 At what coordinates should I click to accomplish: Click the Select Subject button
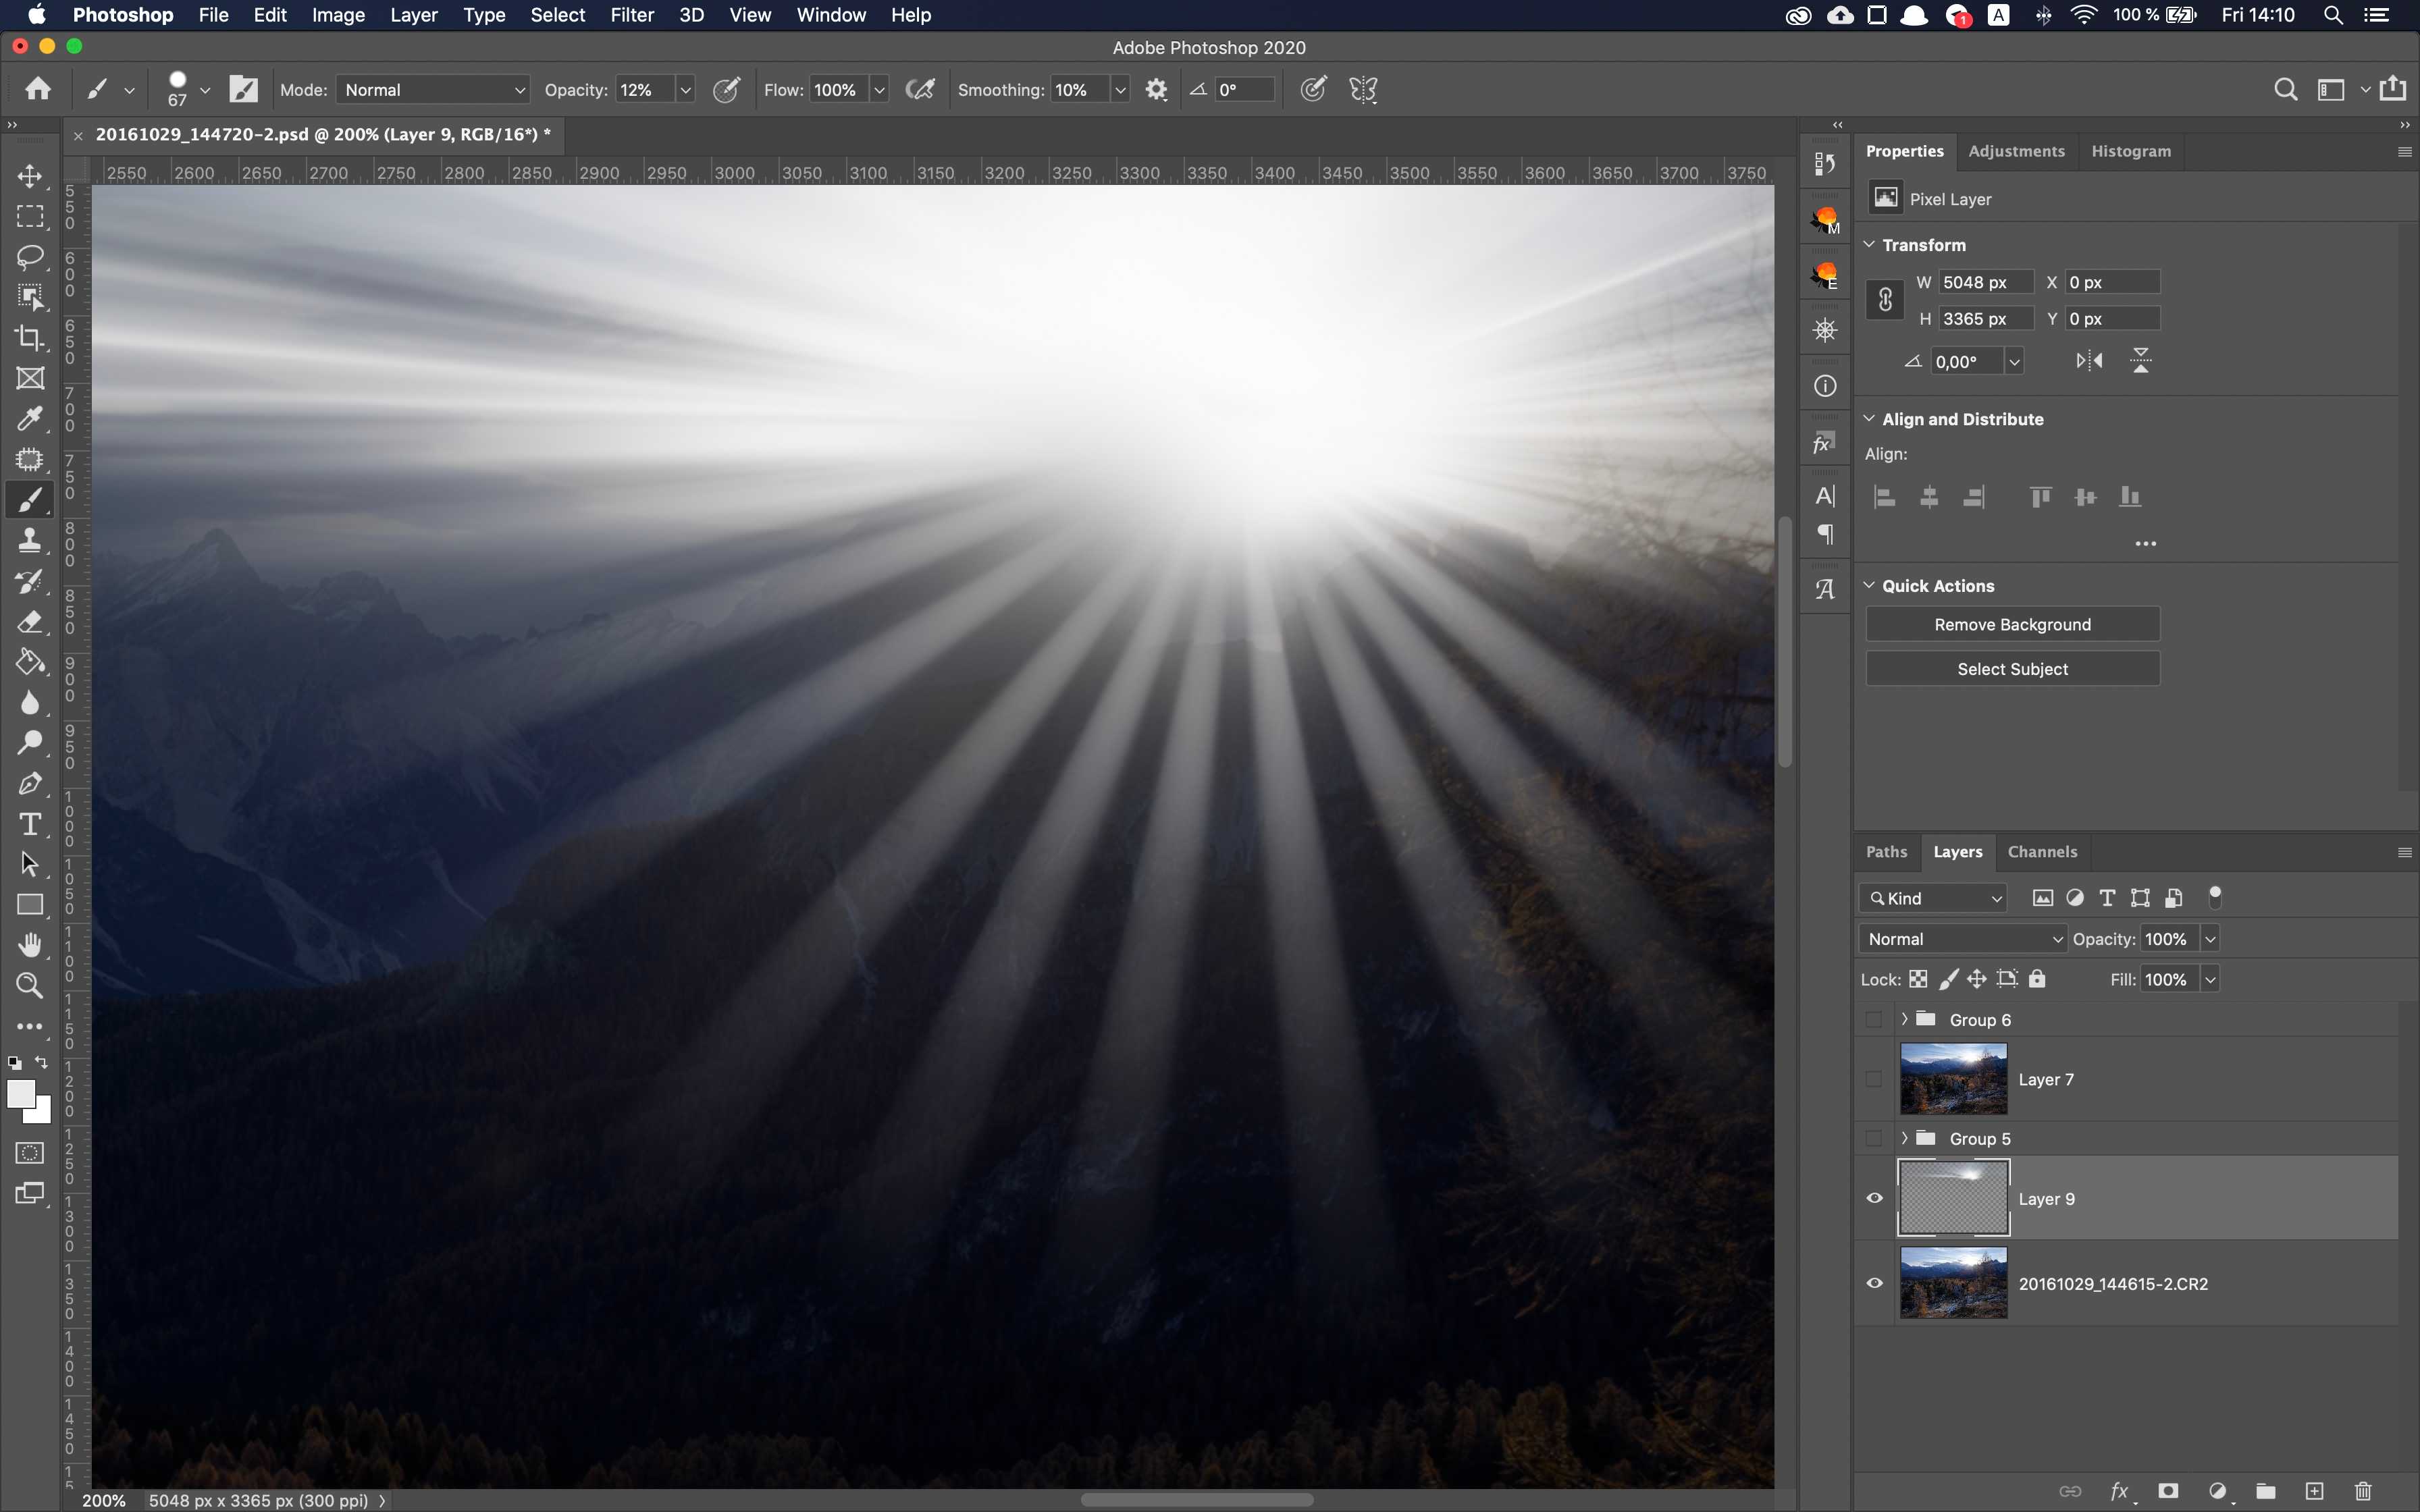[x=2012, y=669]
